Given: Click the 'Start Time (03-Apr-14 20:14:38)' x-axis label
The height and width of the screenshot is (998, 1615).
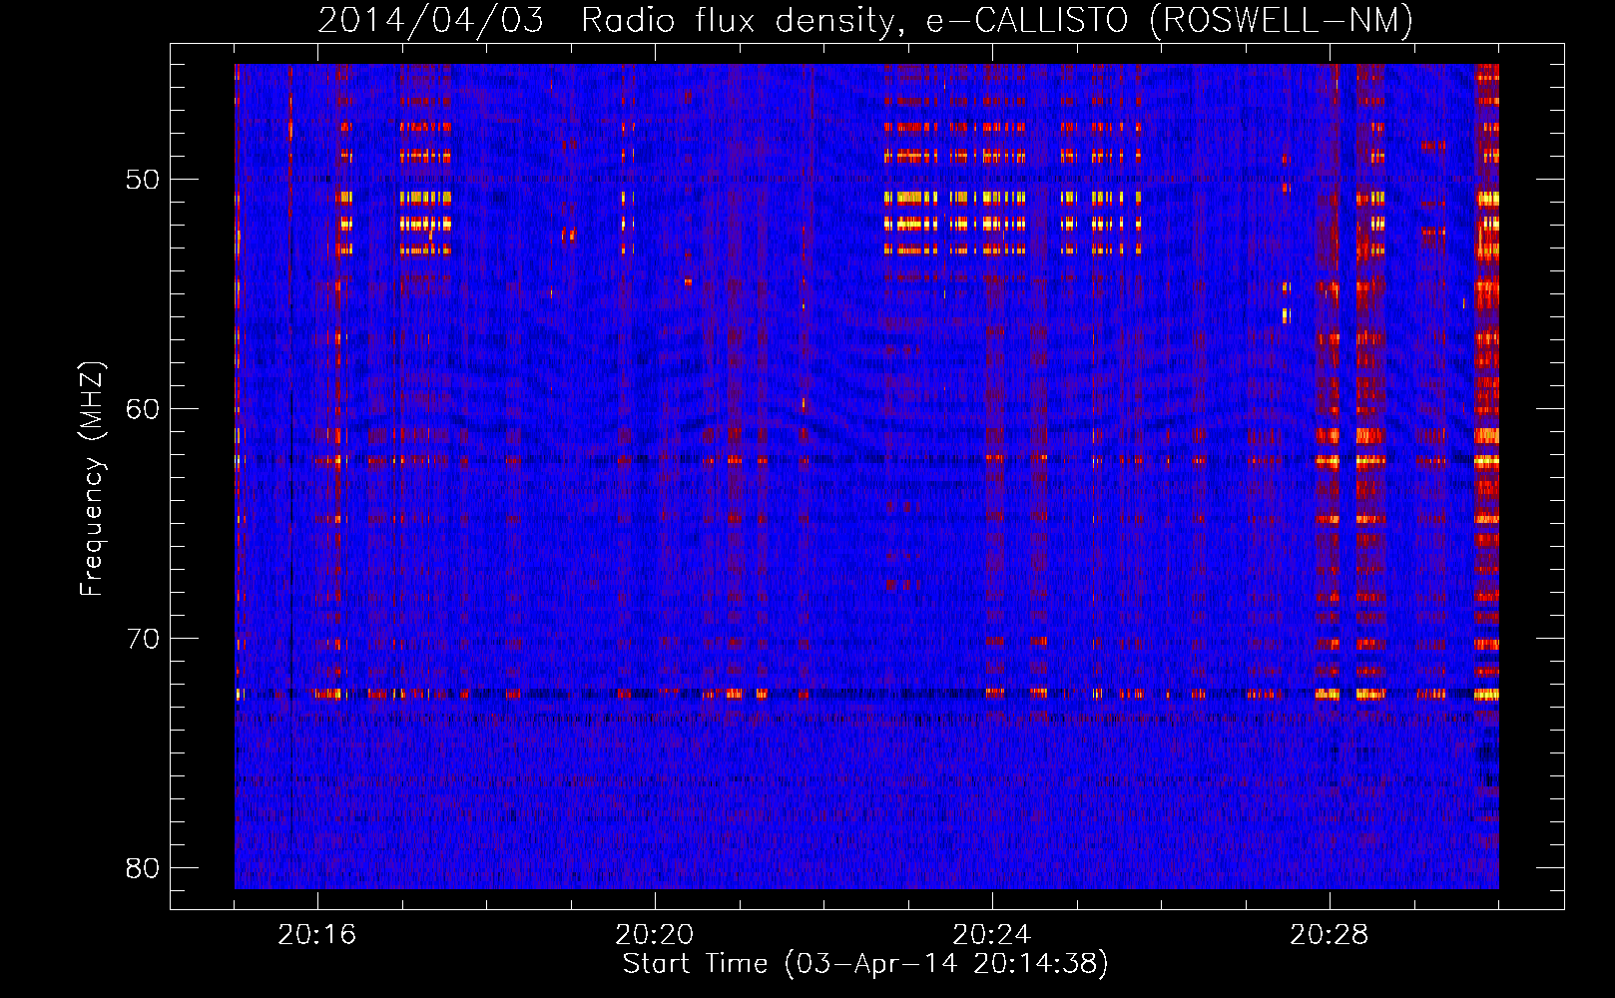Looking at the screenshot, I should [x=865, y=964].
